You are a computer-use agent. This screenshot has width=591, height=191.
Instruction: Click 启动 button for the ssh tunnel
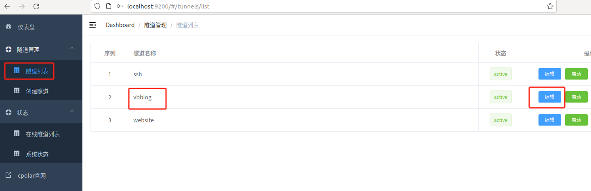[x=576, y=74]
